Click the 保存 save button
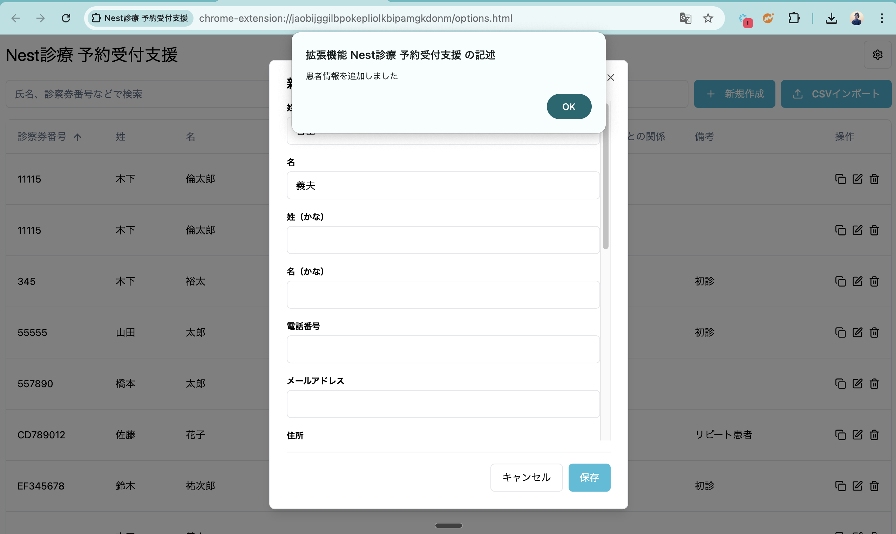This screenshot has height=534, width=896. [589, 477]
